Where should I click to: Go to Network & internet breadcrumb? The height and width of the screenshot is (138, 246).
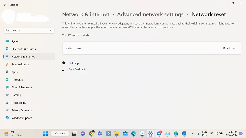[86, 14]
